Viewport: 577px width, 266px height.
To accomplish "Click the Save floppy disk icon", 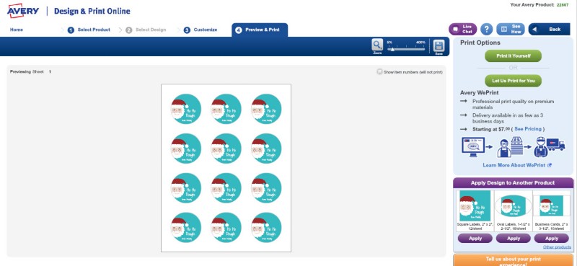I will (x=439, y=46).
